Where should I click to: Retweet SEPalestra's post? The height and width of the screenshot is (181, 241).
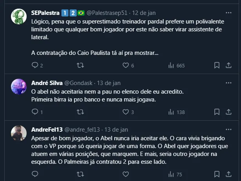80,65
